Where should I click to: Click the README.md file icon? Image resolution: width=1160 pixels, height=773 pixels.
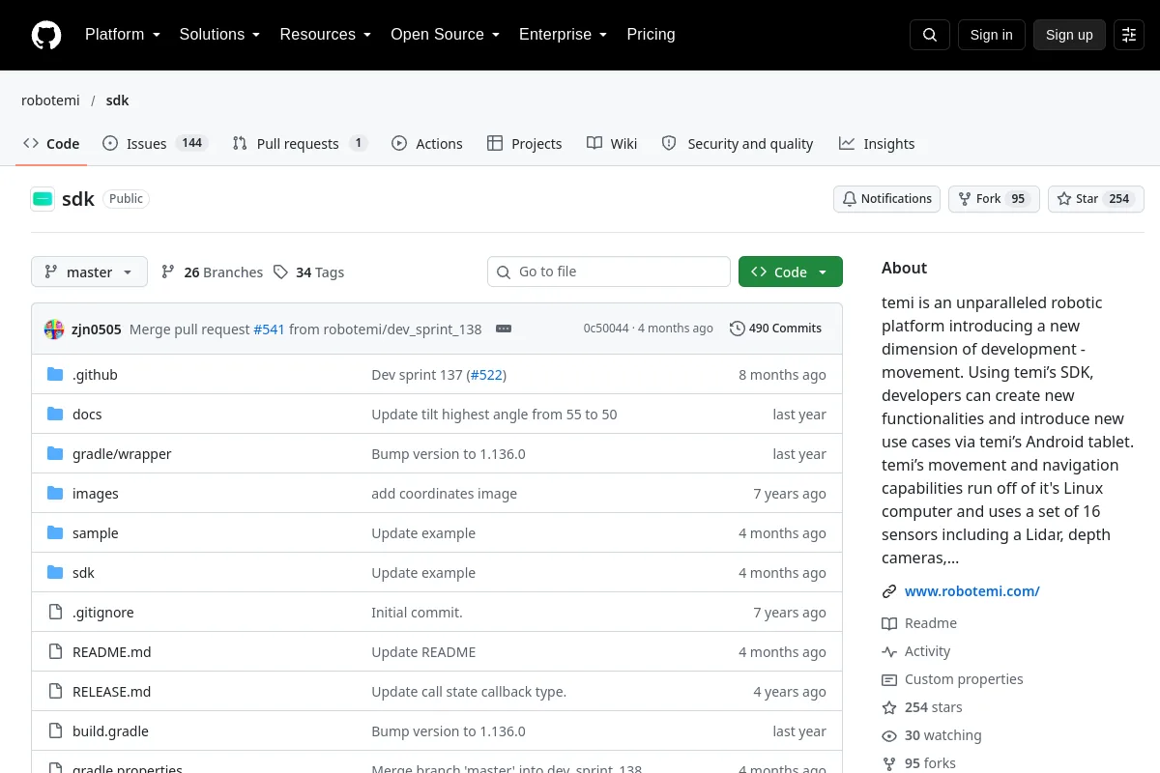pyautogui.click(x=55, y=652)
